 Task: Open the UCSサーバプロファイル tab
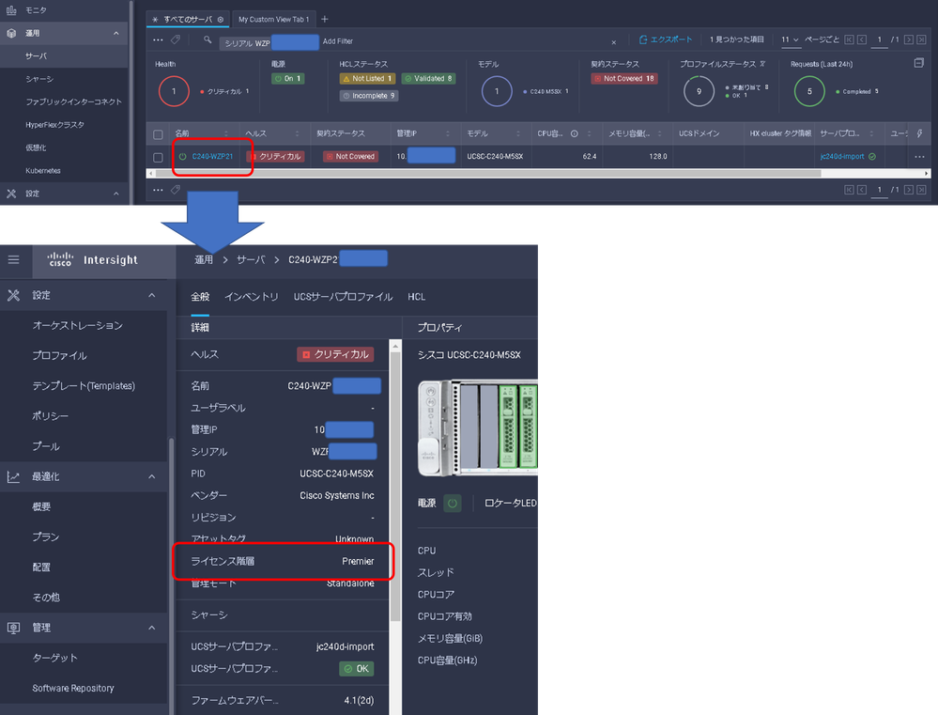pos(343,296)
